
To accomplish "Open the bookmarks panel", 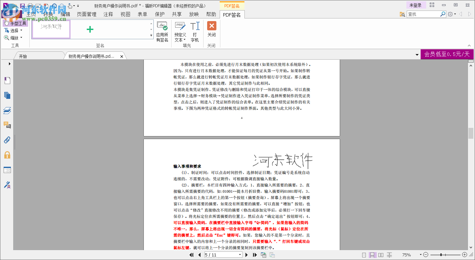I will point(7,80).
